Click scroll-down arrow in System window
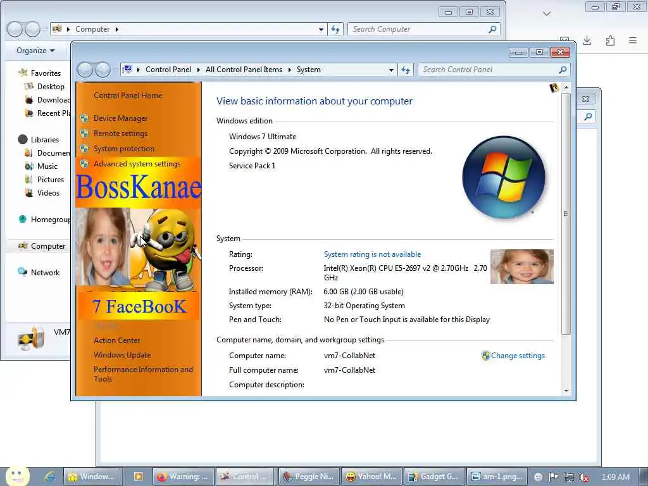 [x=566, y=390]
